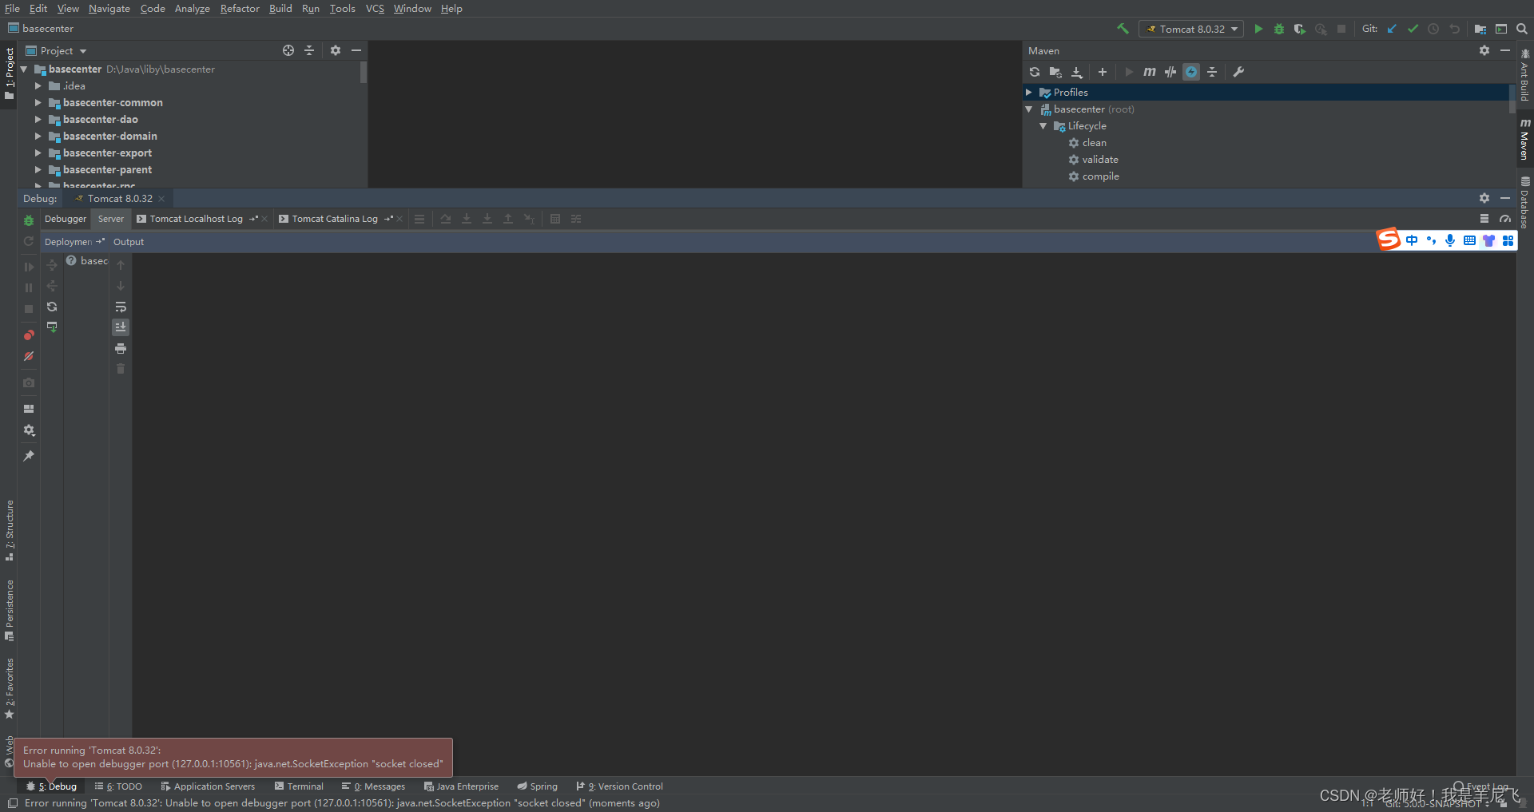View Breakpoints via red circles icon
This screenshot has width=1534, height=812.
tap(29, 335)
